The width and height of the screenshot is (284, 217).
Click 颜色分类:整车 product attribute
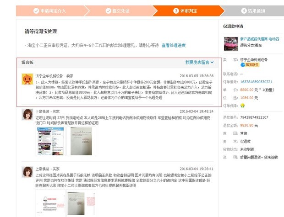(x=251, y=45)
